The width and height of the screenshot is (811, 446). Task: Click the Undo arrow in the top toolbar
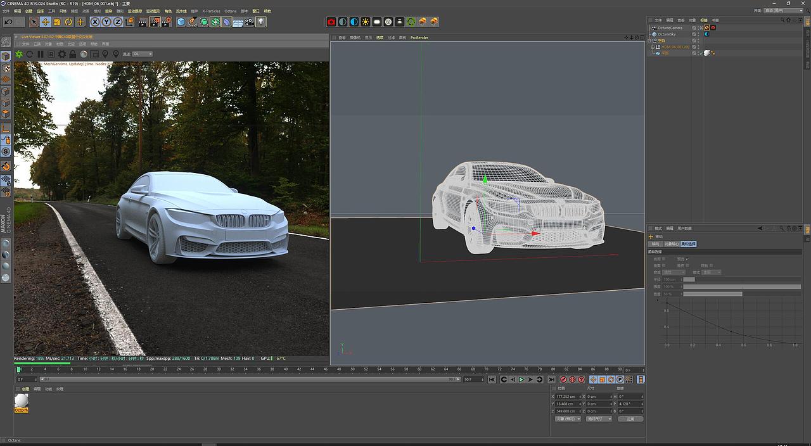click(x=8, y=22)
